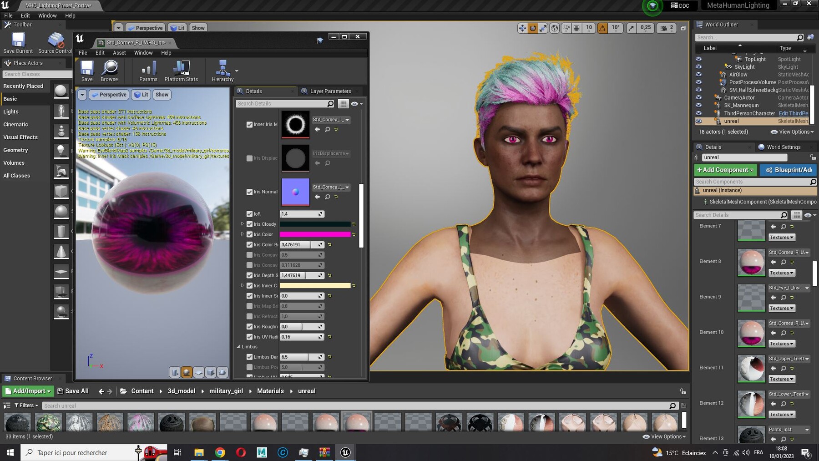
Task: Enable the Iris Refraction checkbox
Action: click(249, 316)
